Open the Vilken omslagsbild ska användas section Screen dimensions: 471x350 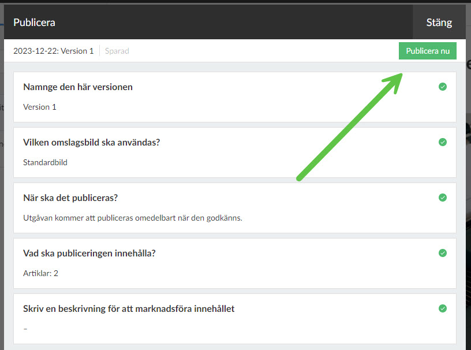tap(91, 143)
